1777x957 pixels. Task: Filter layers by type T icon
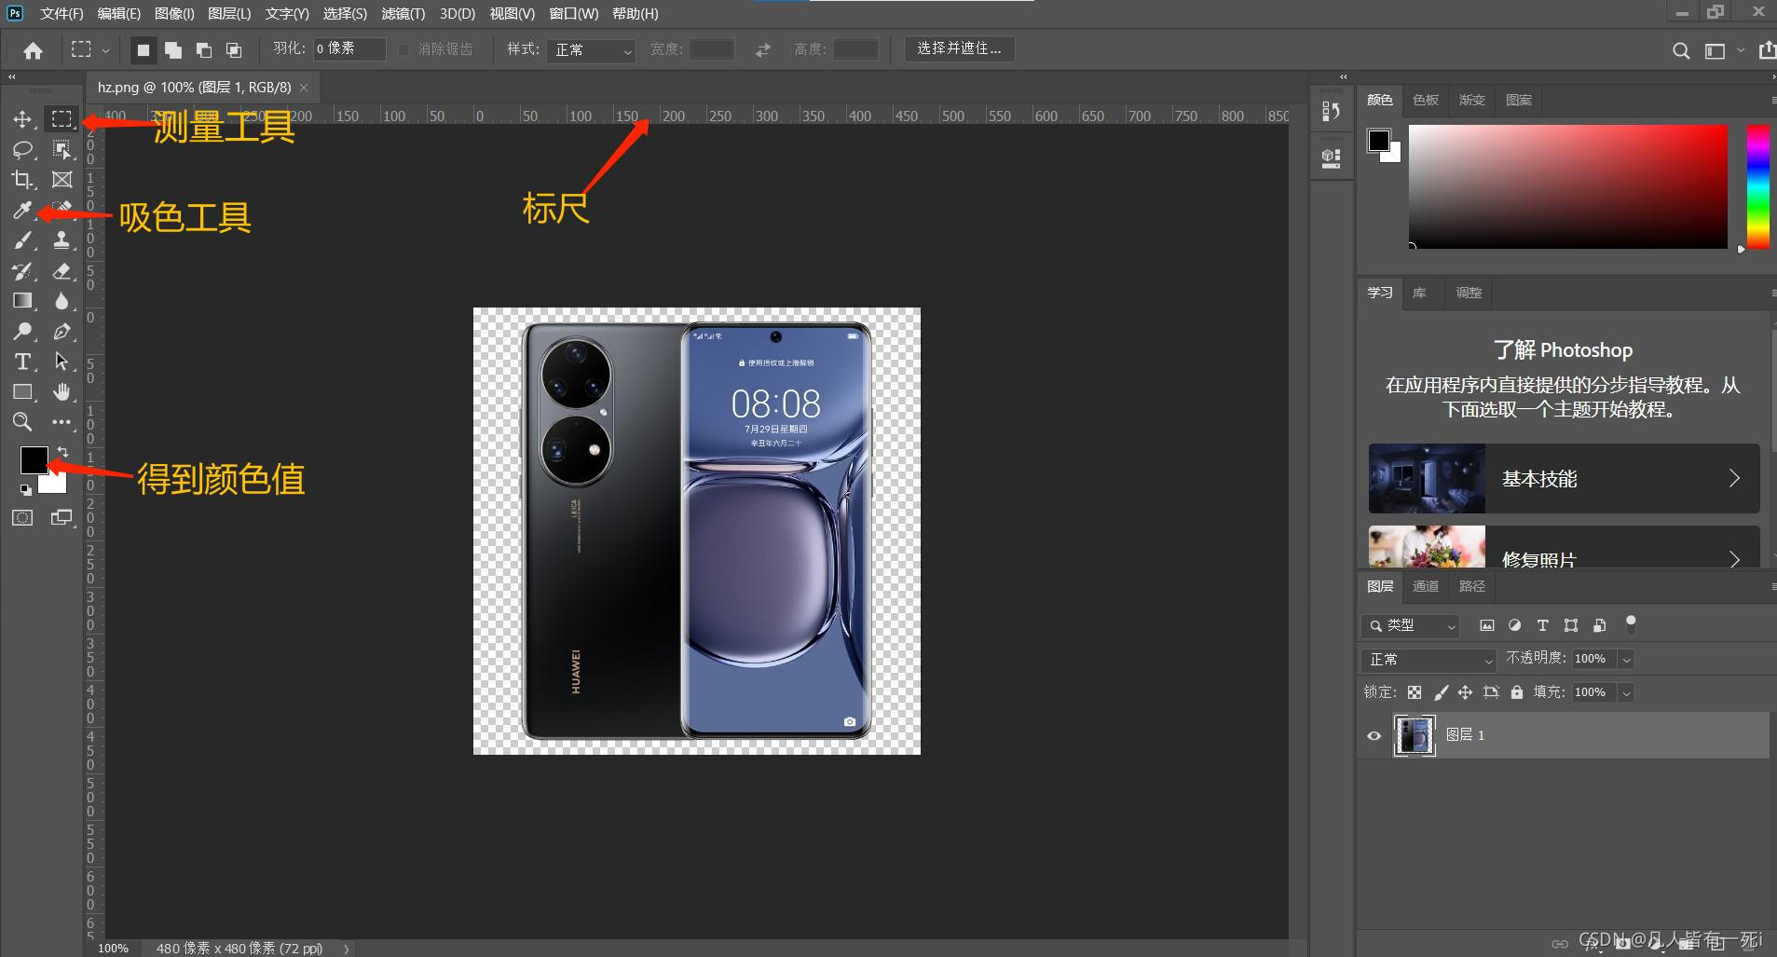click(1542, 625)
